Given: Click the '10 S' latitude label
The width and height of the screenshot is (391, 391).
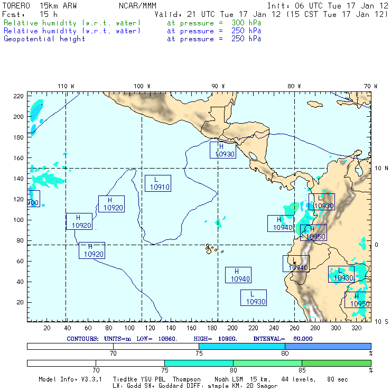Looking at the screenshot, I should [x=381, y=322].
